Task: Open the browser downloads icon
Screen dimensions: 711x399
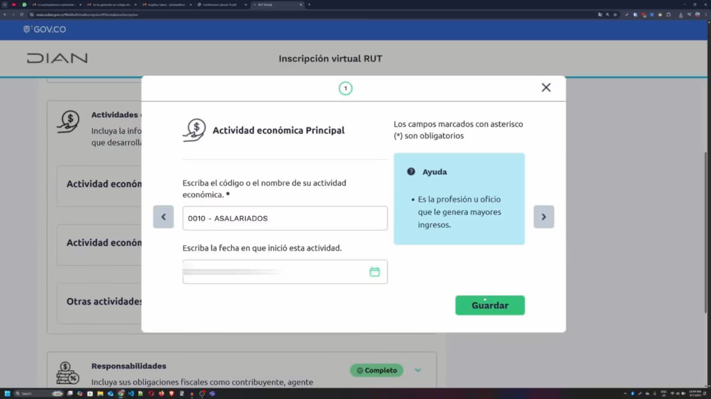Action: click(x=680, y=15)
